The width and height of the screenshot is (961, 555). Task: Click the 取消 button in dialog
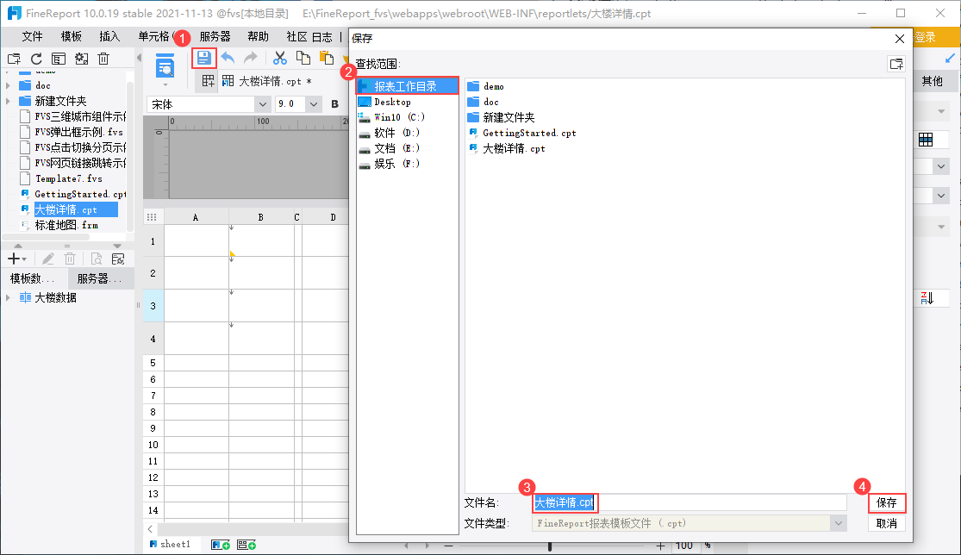pos(887,524)
